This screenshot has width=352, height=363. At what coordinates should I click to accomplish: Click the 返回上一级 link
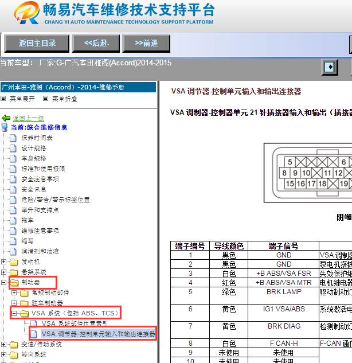[28, 118]
